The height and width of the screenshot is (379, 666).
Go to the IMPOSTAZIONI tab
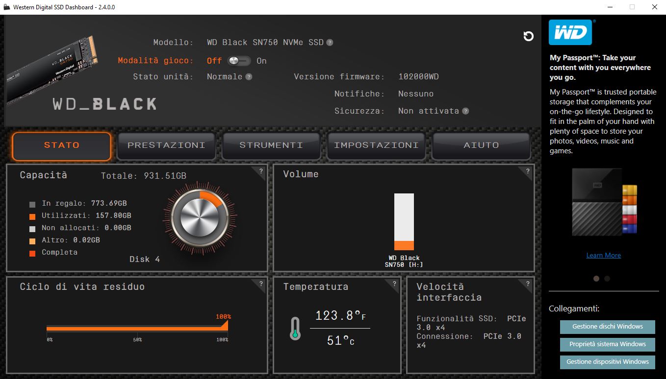(376, 146)
